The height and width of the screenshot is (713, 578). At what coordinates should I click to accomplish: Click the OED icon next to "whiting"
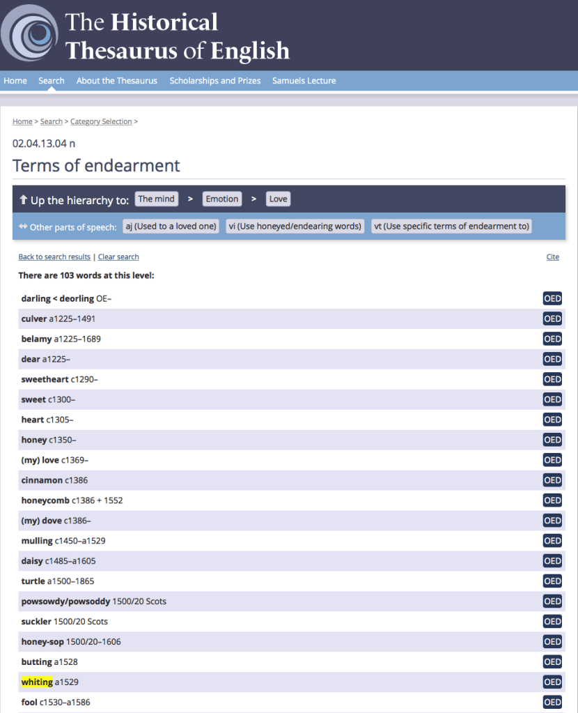click(x=552, y=682)
